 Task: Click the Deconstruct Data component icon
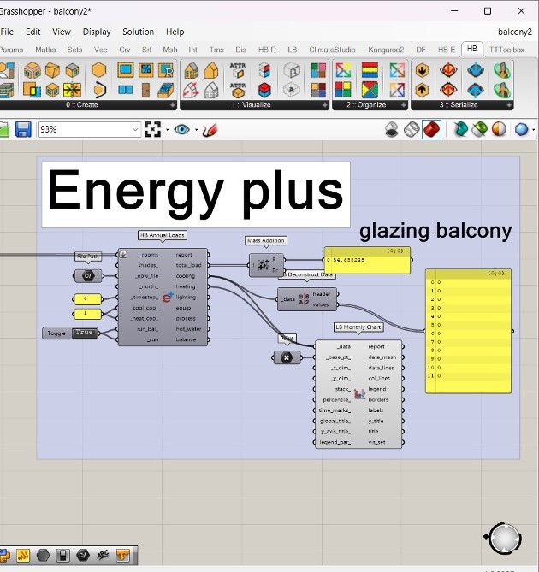pos(305,299)
